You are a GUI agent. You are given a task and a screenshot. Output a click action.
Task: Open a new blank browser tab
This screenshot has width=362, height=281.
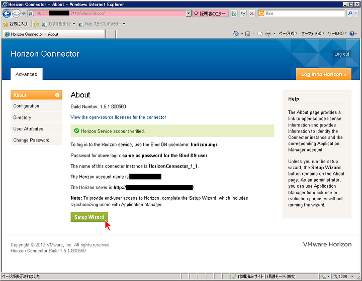(111, 34)
